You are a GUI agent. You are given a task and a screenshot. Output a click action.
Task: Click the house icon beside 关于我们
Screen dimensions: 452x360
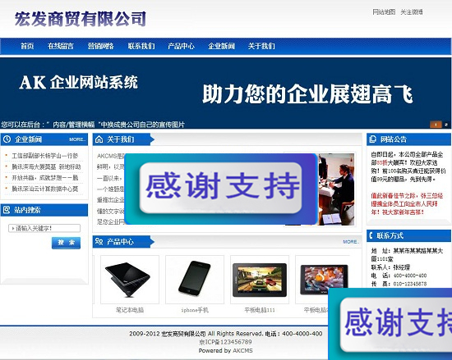(x=99, y=139)
